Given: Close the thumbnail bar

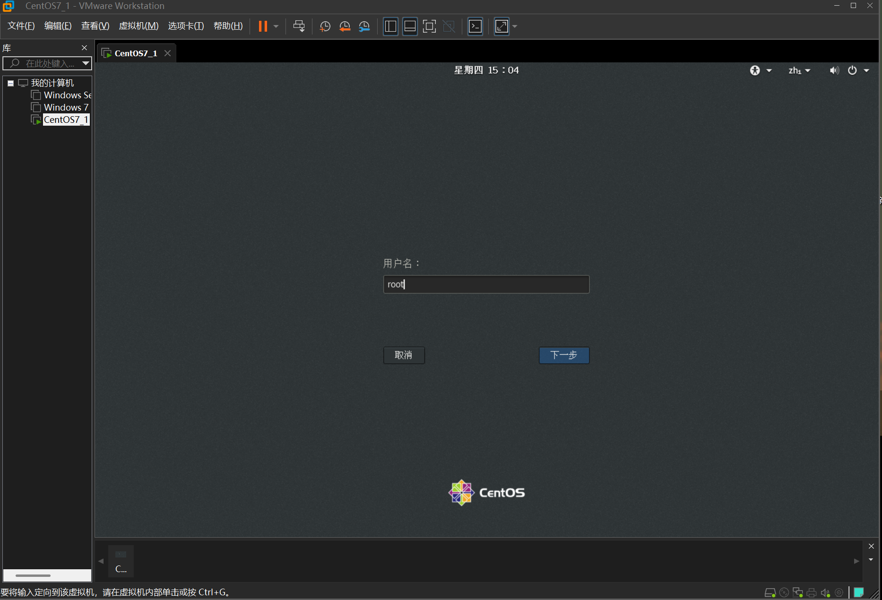Looking at the screenshot, I should [871, 546].
